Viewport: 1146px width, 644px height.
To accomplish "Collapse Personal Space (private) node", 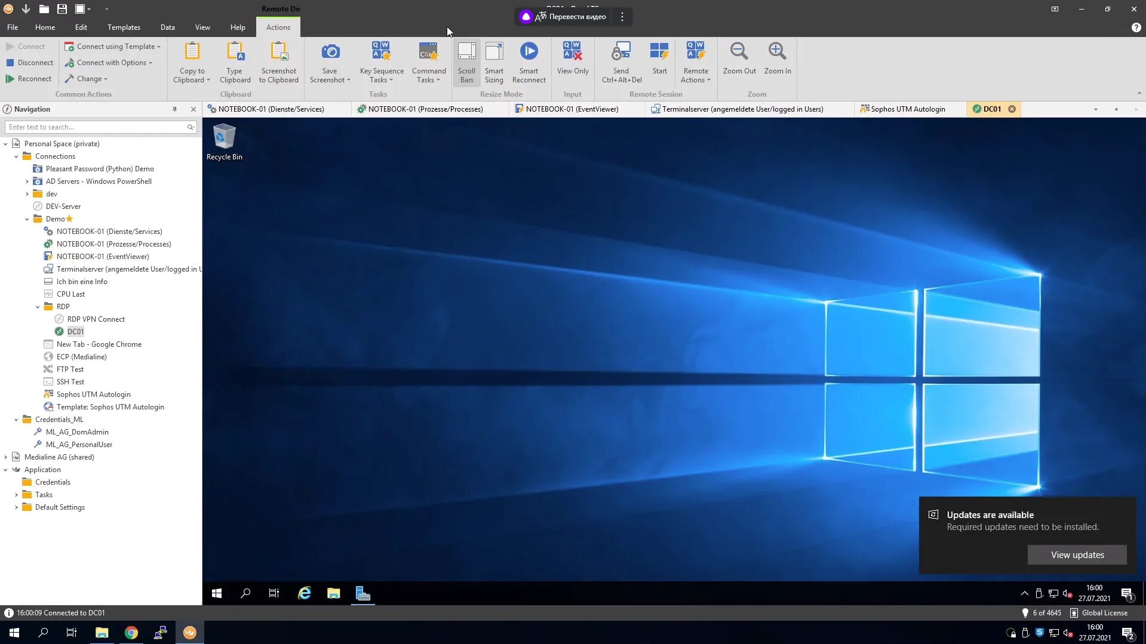I will [x=6, y=144].
